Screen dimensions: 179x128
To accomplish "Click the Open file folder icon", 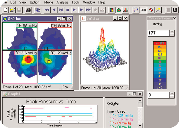I will [13, 10].
